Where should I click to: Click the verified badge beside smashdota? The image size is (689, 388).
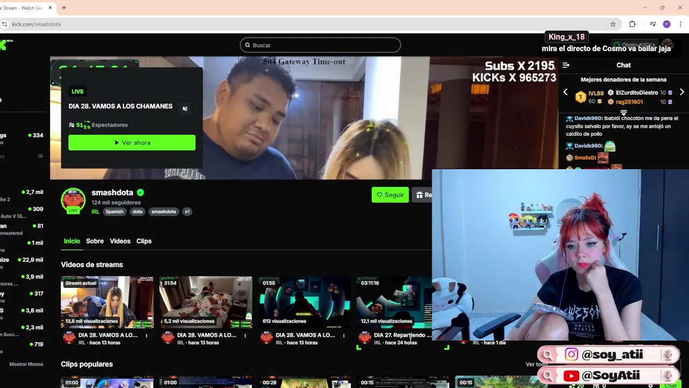[x=140, y=192]
